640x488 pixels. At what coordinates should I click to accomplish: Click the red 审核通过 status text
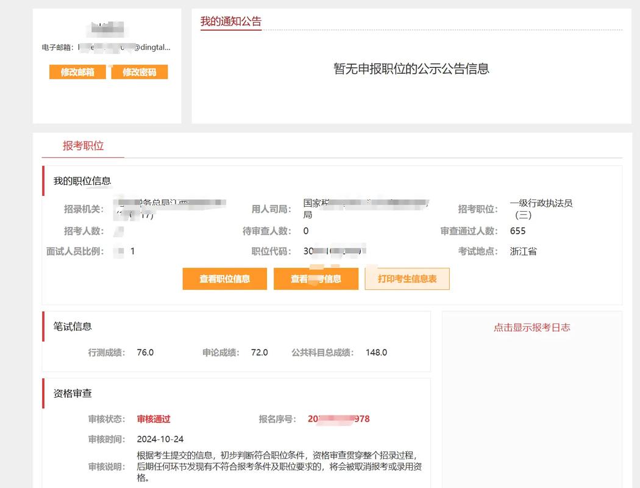click(x=153, y=419)
